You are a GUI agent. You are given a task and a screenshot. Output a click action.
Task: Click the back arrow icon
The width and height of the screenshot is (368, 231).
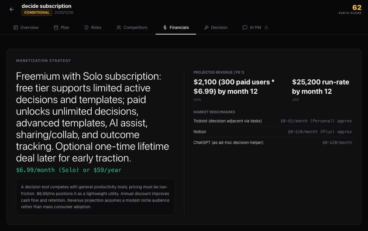click(x=11, y=9)
